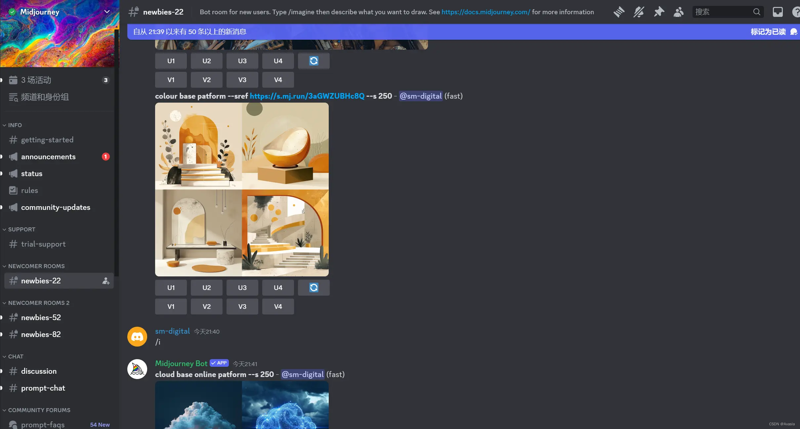Open the colour base image grid thumbnail
Viewport: 800px width, 429px height.
(x=242, y=189)
